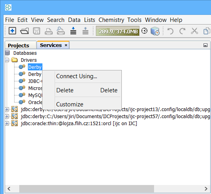Open the Chemistry menu
The height and width of the screenshot is (194, 211).
point(111,20)
